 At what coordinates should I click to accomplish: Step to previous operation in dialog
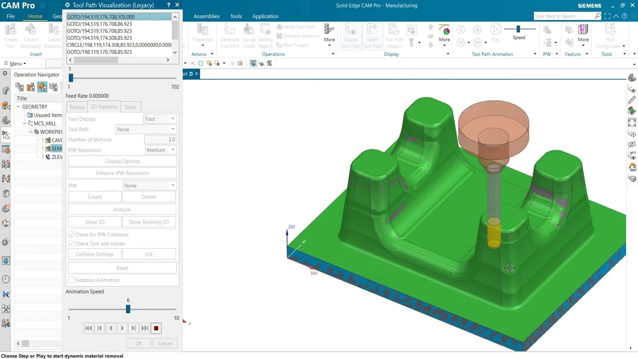tap(99, 328)
